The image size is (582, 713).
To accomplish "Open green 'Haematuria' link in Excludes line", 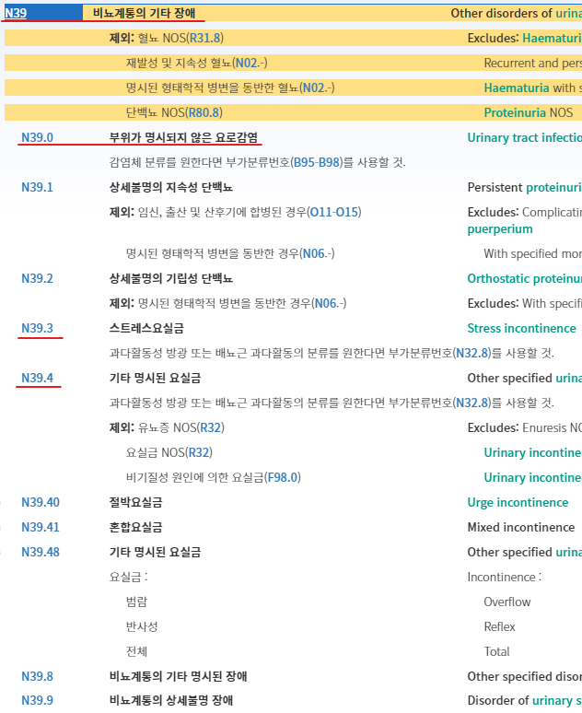I will [x=553, y=38].
